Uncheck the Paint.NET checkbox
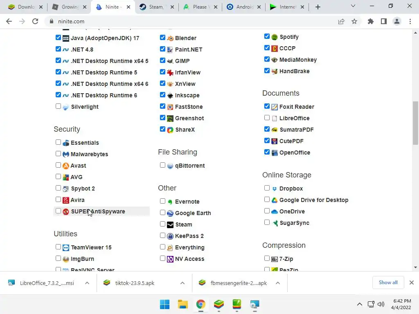Viewport: 419px width, 314px height. tap(162, 49)
